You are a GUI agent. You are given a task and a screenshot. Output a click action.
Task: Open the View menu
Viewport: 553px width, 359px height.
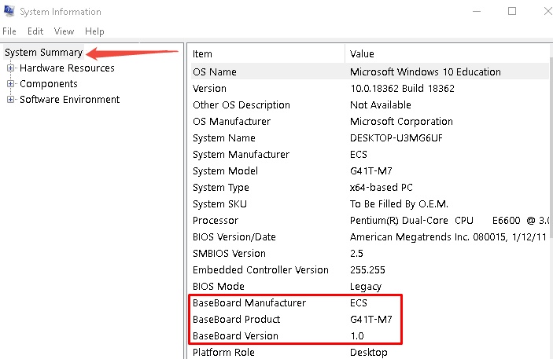(64, 31)
